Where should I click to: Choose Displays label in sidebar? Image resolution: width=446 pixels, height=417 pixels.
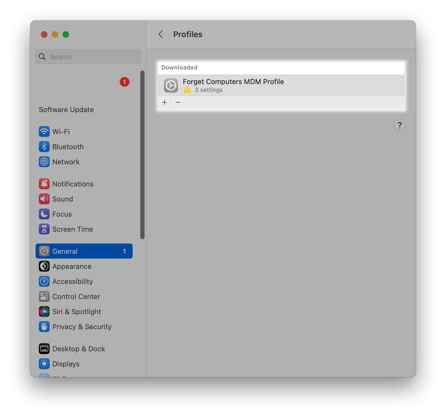tap(66, 364)
